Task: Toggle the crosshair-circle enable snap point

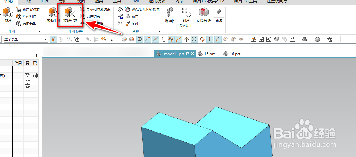Action: click(140, 39)
